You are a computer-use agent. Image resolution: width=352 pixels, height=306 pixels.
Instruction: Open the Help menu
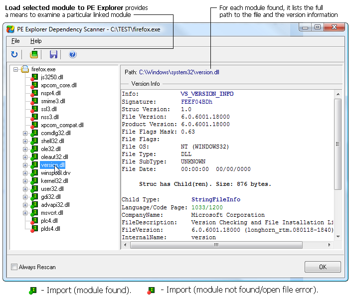36,41
